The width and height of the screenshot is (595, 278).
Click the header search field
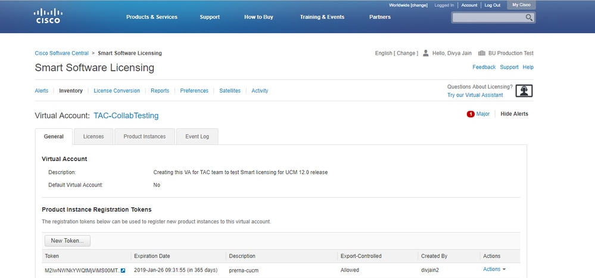coord(489,17)
